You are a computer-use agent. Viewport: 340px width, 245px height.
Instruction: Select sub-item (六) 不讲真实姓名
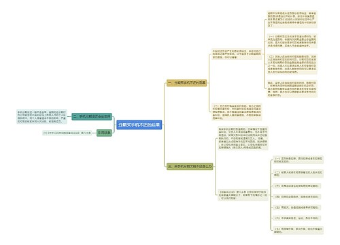[297, 218]
